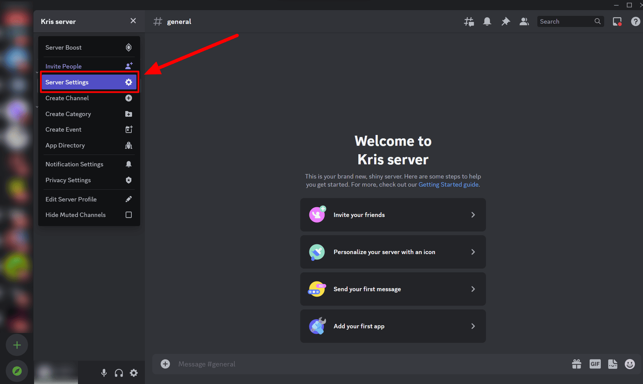Close the Kris server dropdown menu

click(133, 21)
